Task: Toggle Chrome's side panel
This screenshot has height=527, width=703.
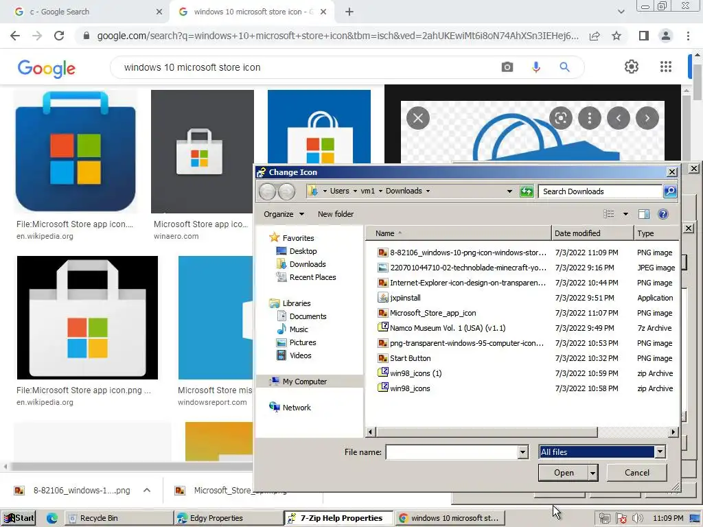Action: coord(644,36)
